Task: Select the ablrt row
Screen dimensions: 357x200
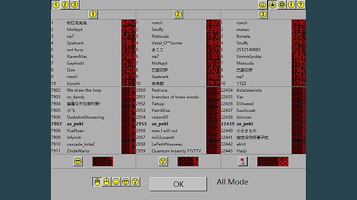Action: point(263,144)
